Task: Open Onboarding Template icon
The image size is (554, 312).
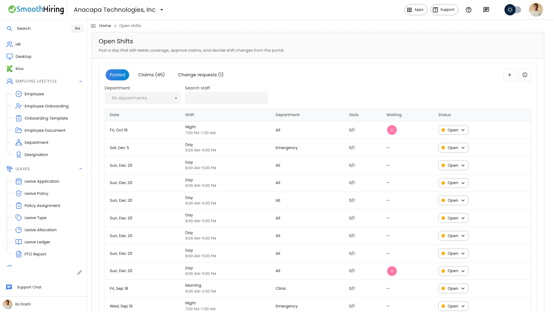Action: [19, 118]
